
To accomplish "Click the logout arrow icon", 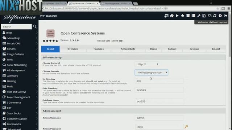I will click(225, 16).
